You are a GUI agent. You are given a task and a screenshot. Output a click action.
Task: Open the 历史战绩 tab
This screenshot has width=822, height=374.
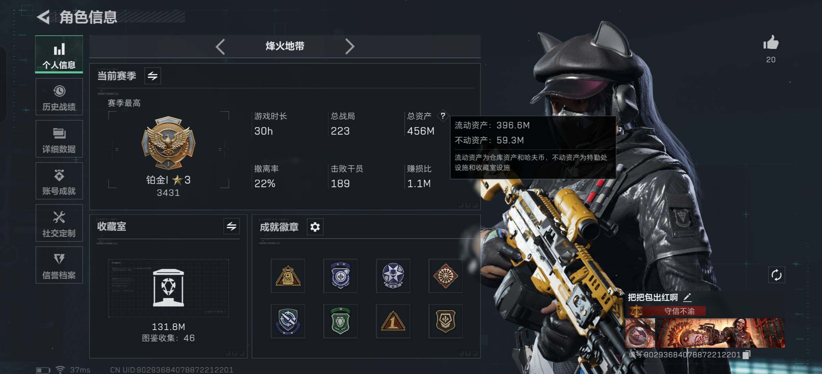coord(59,97)
